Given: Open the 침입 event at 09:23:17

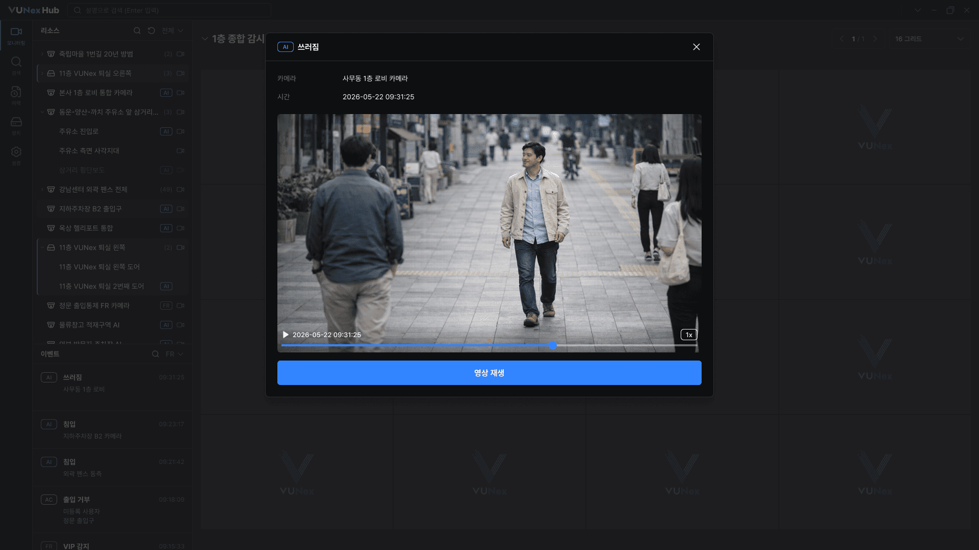Looking at the screenshot, I should (x=113, y=430).
